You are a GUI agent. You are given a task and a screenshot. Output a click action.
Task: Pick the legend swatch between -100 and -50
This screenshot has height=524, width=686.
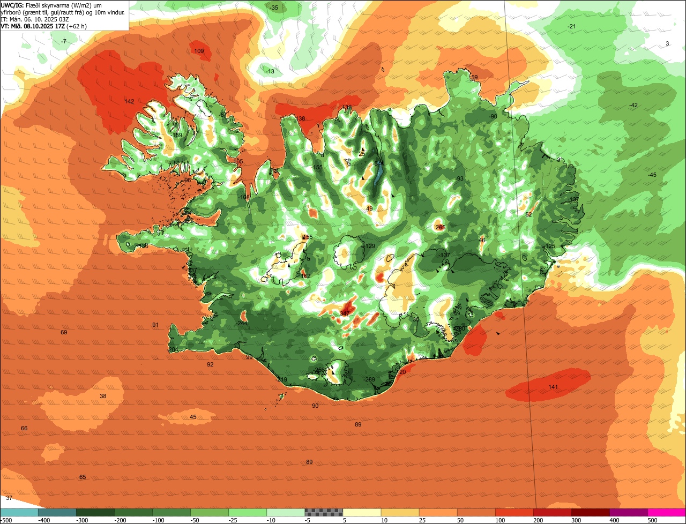click(x=171, y=512)
